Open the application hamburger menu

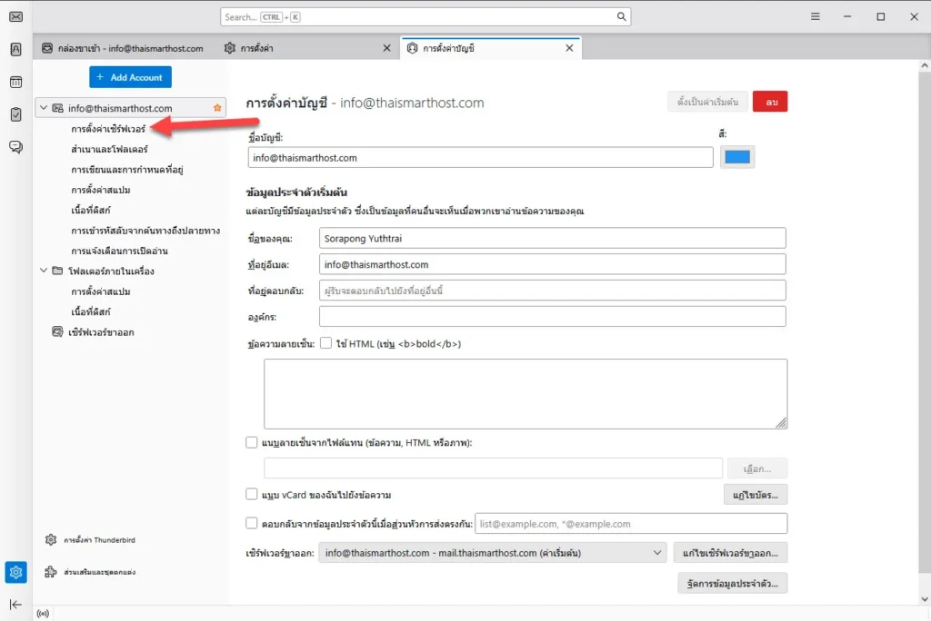tap(816, 16)
